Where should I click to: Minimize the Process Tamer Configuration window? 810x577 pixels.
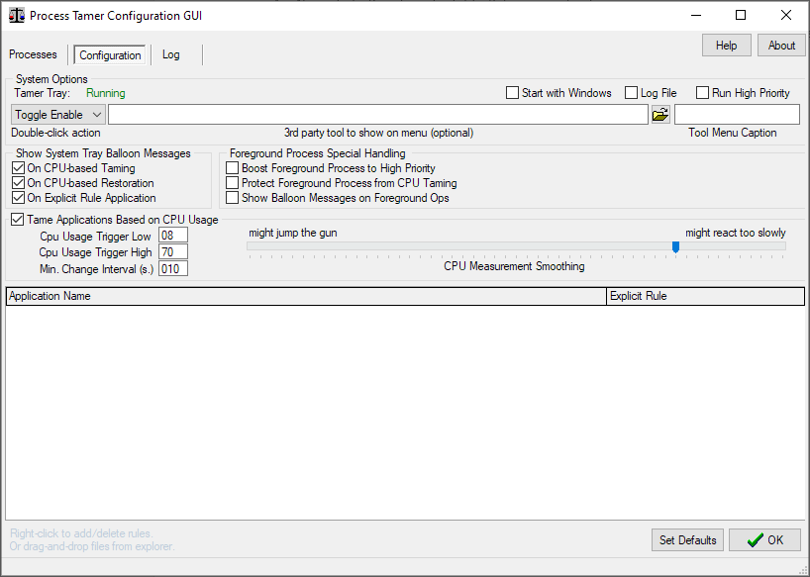tap(696, 15)
